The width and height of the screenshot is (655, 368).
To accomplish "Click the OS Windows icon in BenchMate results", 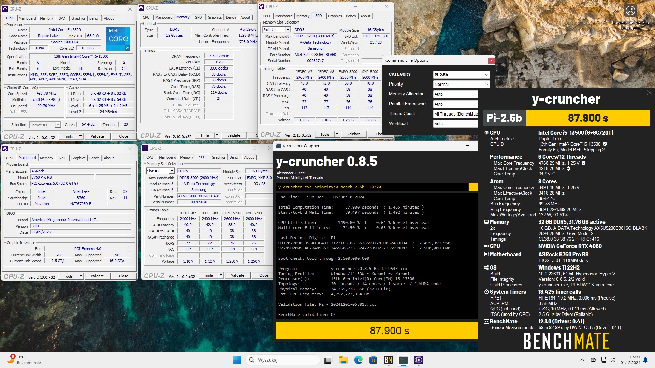I will point(486,267).
